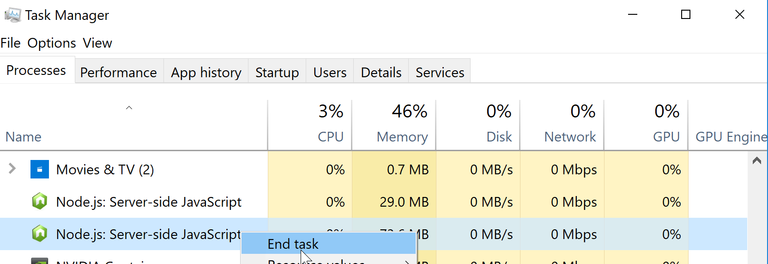Switch to the App history tab
Viewport: 768px width, 264px height.
[206, 72]
